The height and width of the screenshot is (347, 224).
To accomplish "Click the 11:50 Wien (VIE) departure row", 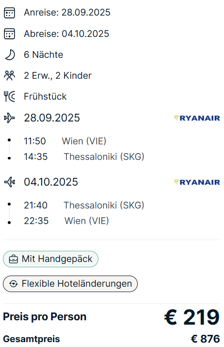I will click(65, 141).
